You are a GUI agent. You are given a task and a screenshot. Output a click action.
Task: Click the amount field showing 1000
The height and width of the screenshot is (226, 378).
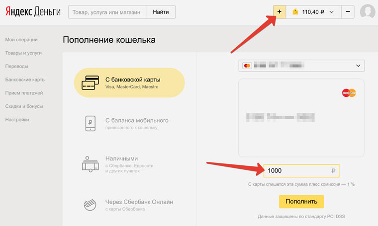tap(301, 171)
